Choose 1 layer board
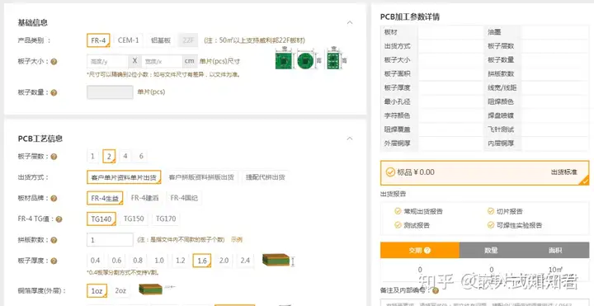Image resolution: width=594 pixels, height=306 pixels. click(92, 157)
